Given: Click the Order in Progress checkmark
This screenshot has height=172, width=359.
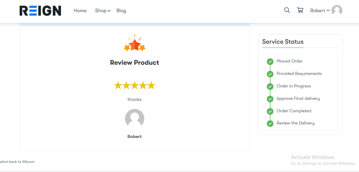Looking at the screenshot, I should [270, 86].
